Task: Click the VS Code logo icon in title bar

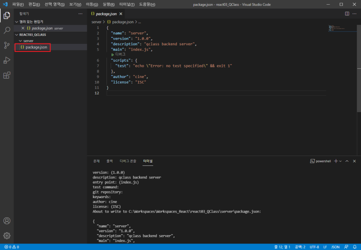Action: 5,4
